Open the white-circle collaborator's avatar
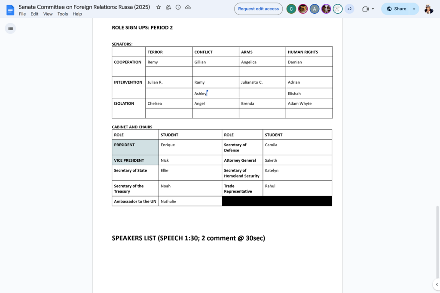440x293 pixels. pos(338,9)
